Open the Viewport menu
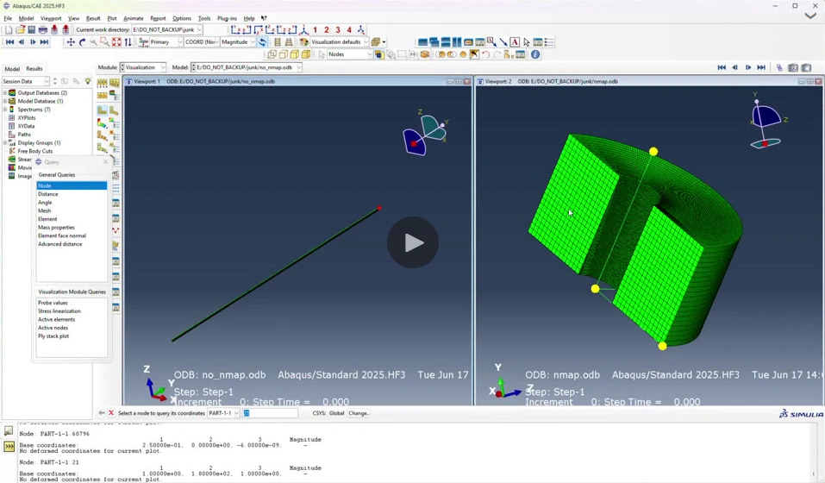The height and width of the screenshot is (483, 825). click(x=51, y=18)
